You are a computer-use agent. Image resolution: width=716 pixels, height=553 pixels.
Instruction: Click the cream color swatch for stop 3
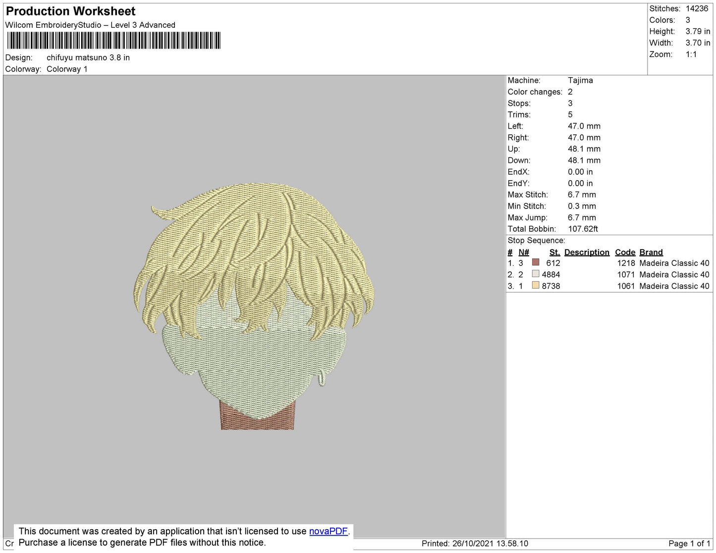(x=535, y=285)
